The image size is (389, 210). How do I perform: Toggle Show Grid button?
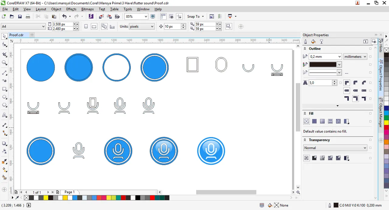(171, 16)
